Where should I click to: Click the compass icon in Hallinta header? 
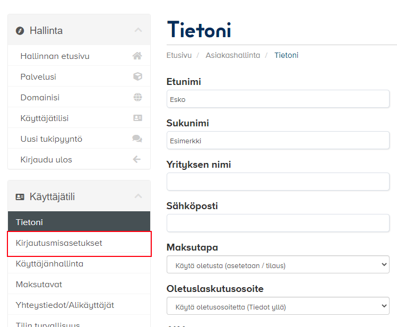[20, 31]
